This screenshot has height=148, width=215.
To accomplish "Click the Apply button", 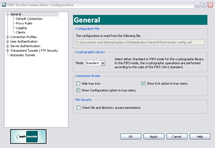I will click(154, 137).
